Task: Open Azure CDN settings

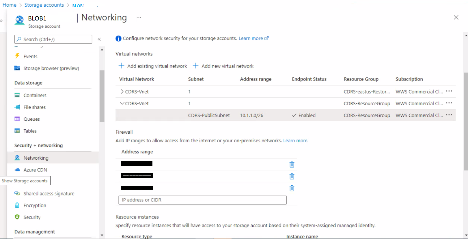Action: pos(35,170)
